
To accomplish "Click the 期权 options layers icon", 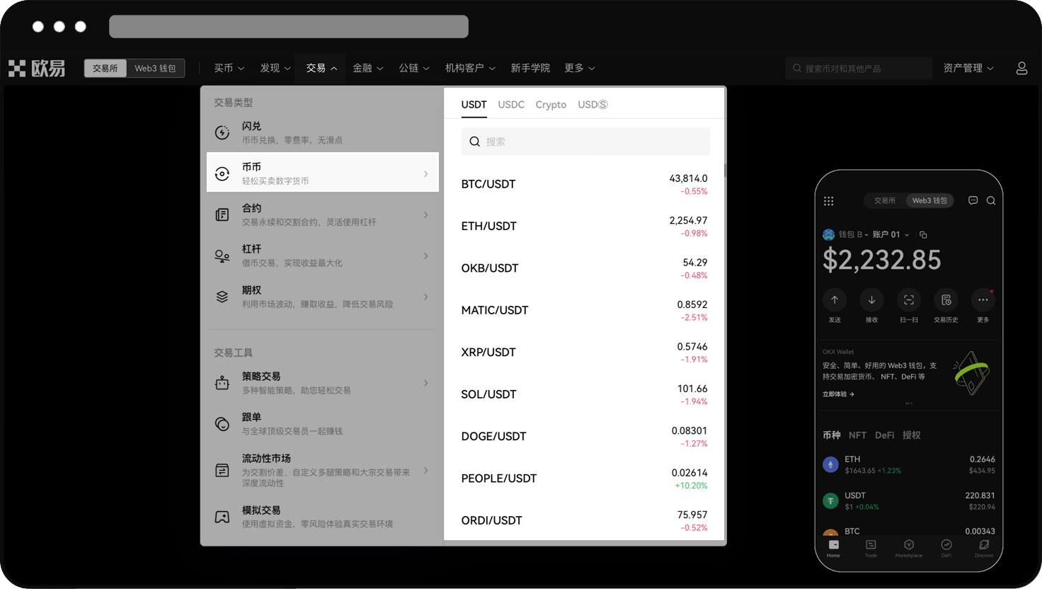I will [222, 297].
